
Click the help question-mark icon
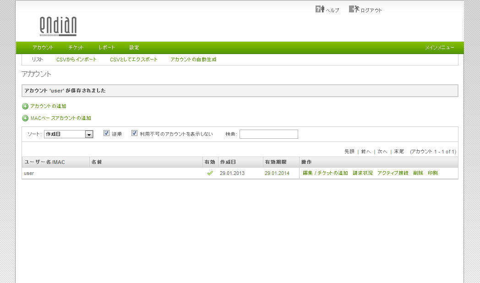point(320,9)
